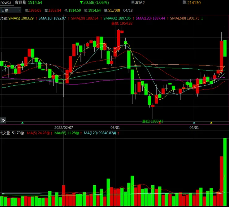The height and width of the screenshot is (207, 229).
Task: Select the SMA(5) 1903.29 indicator label
Action: [21, 18]
